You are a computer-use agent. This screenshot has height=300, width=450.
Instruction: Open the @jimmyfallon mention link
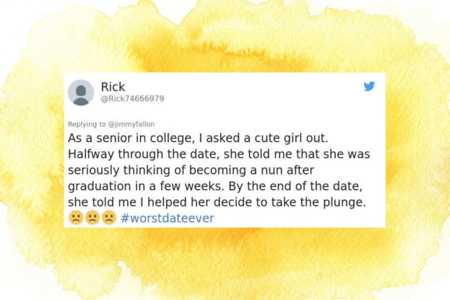pos(135,124)
